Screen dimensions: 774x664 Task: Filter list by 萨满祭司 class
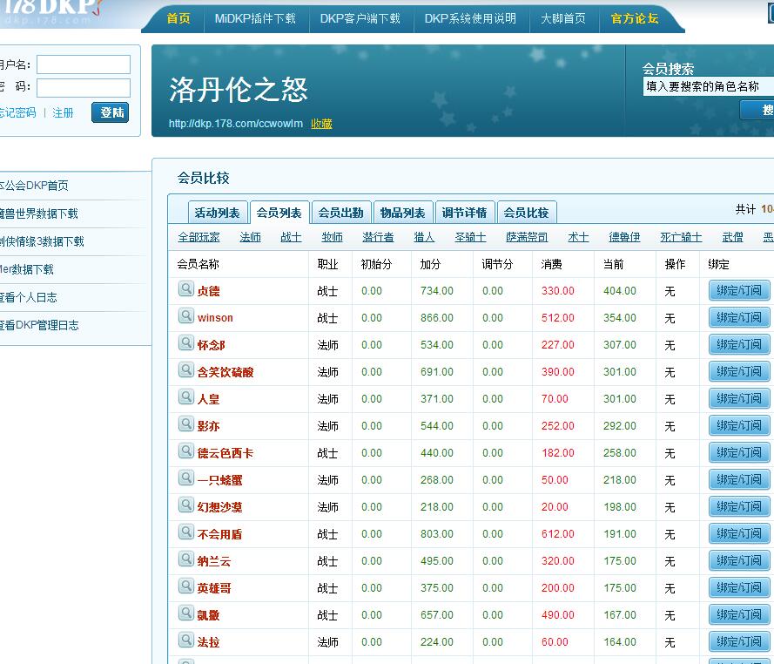coord(527,237)
